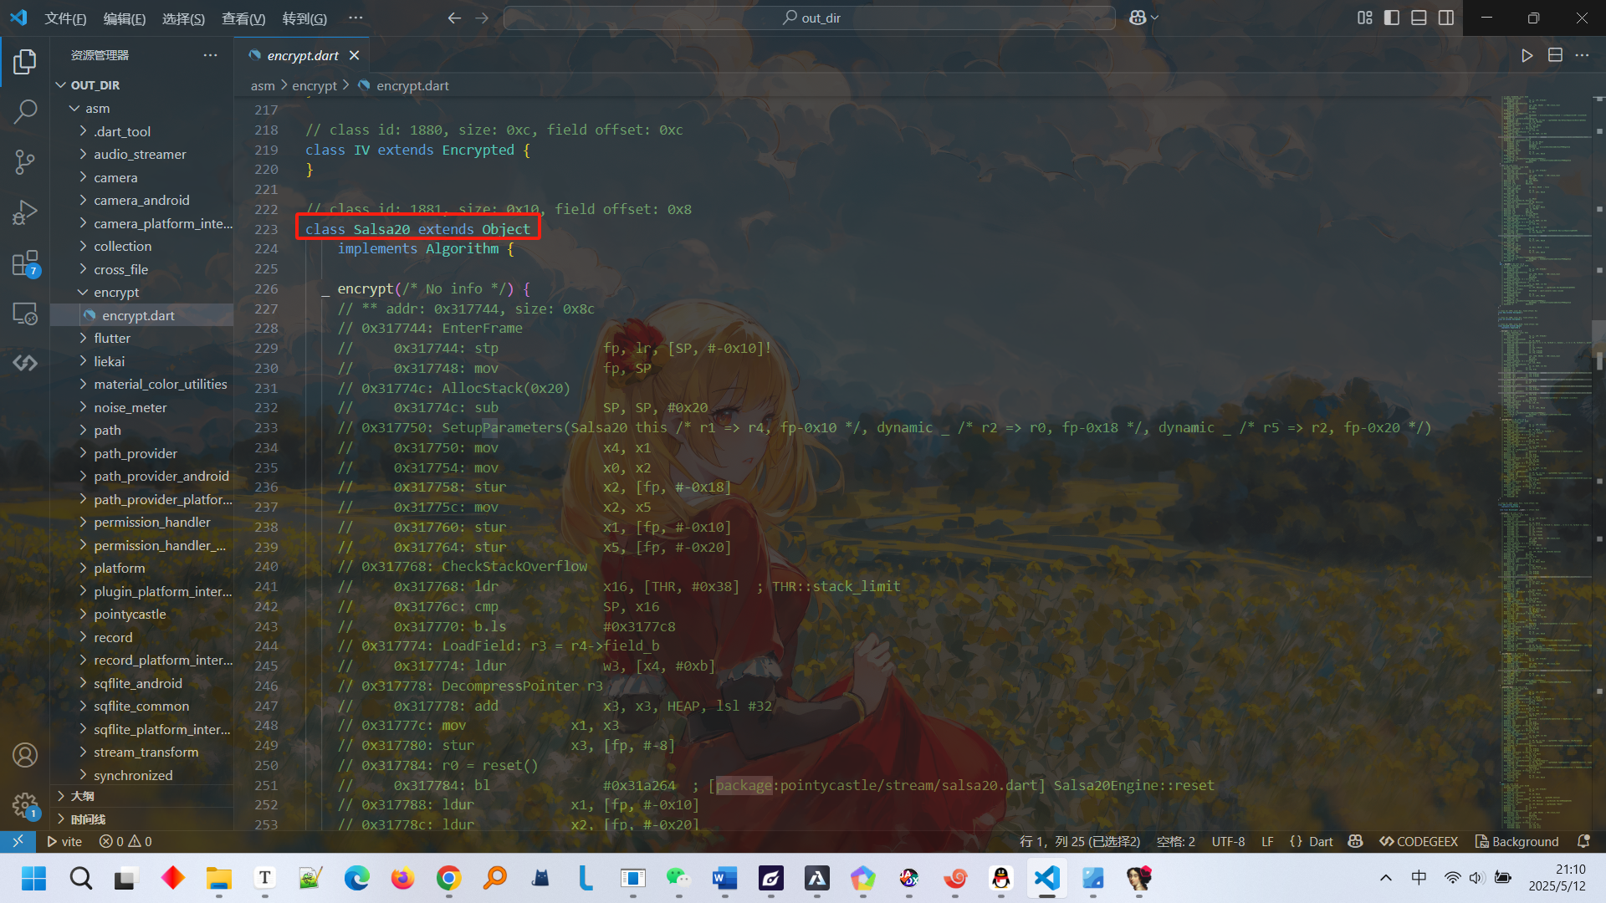Expand the pointycastle folder
This screenshot has height=903, width=1606.
[x=142, y=615]
